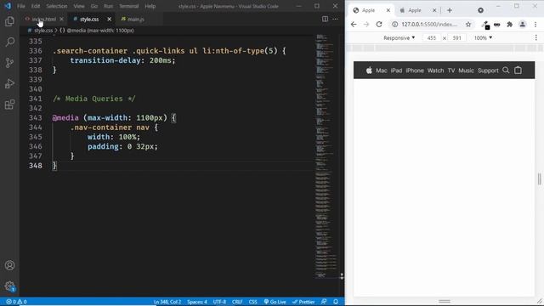Image resolution: width=544 pixels, height=306 pixels.
Task: Click CRLF end of line setting
Action: point(237,302)
